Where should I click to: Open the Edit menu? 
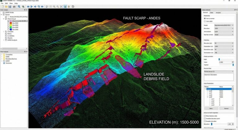pyautogui.click(x=7, y=3)
